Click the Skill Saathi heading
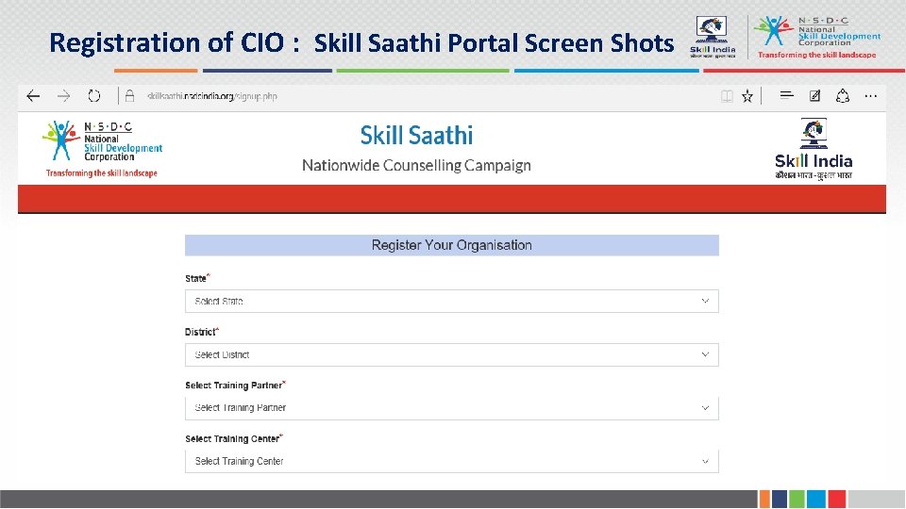This screenshot has height=509, width=906. (x=416, y=136)
